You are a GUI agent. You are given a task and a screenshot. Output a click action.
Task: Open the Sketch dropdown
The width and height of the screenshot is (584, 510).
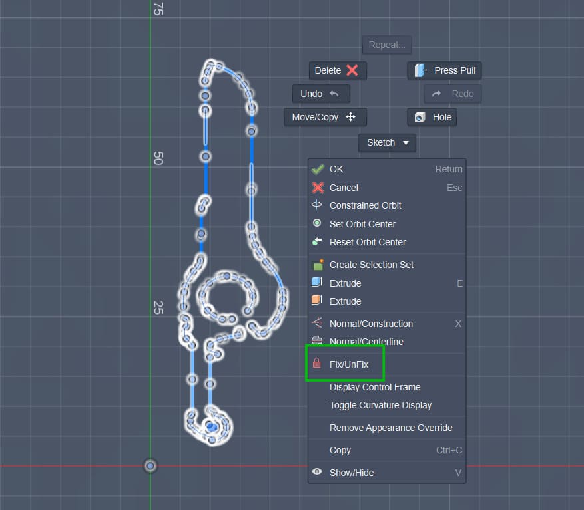tap(387, 142)
